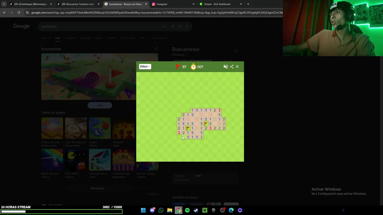Image resolution: width=383 pixels, height=215 pixels.
Task: Open the Block Breaker game thumbnail
Action: pyautogui.click(x=52, y=160)
